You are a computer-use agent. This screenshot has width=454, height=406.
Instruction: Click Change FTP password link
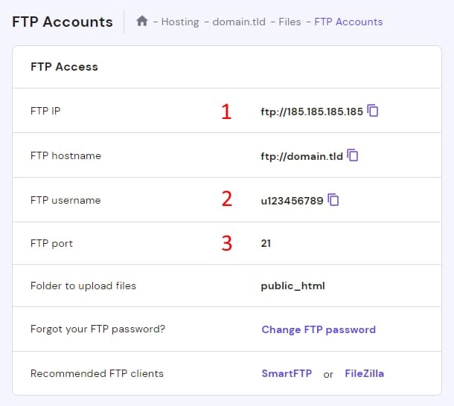319,329
